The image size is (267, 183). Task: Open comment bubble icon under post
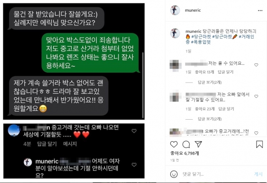186,144
